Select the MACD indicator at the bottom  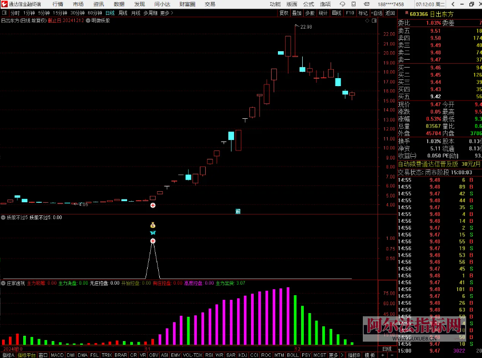tap(57, 355)
